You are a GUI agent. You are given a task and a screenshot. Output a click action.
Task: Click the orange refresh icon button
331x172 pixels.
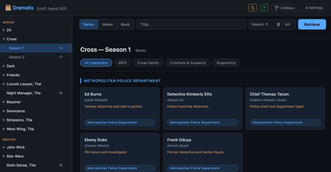click(x=252, y=8)
